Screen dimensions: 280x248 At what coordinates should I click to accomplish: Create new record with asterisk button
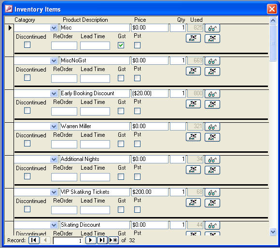coord(113,240)
